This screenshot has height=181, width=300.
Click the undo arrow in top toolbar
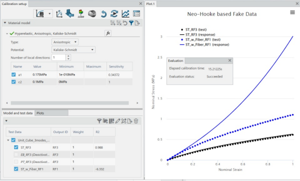[103, 14]
